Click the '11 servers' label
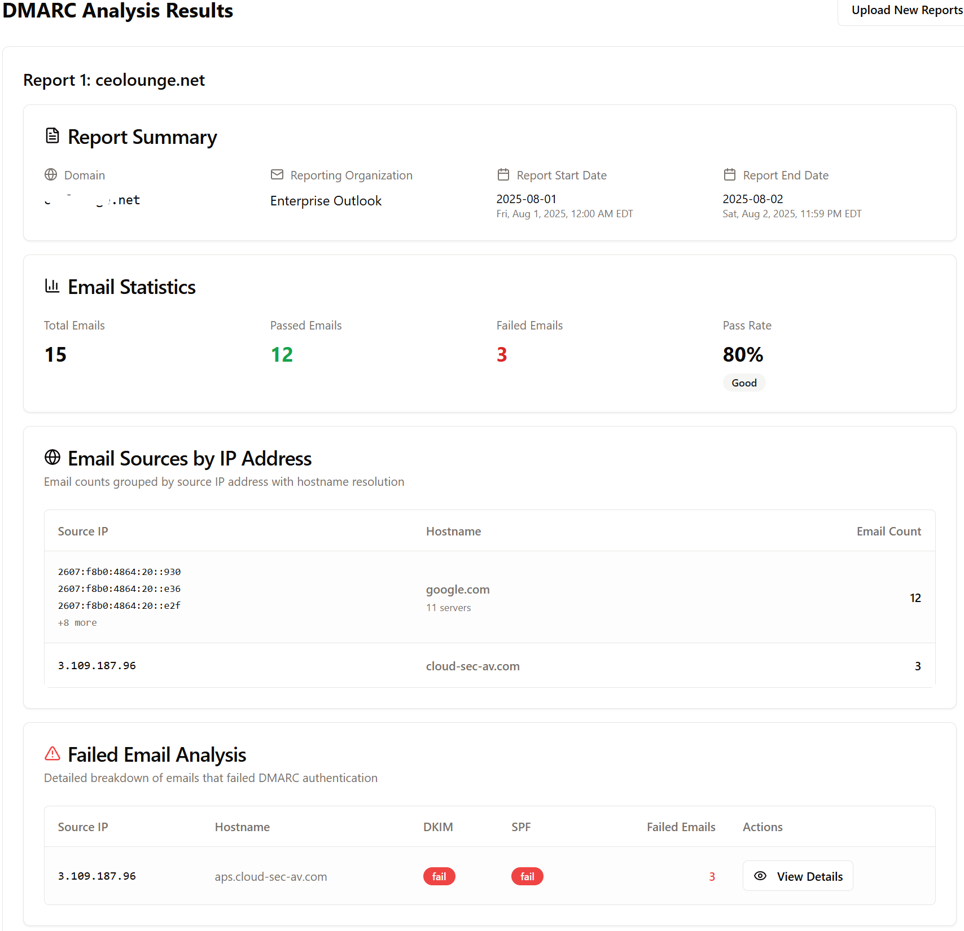Screen dimensions: 964x931 [x=448, y=608]
